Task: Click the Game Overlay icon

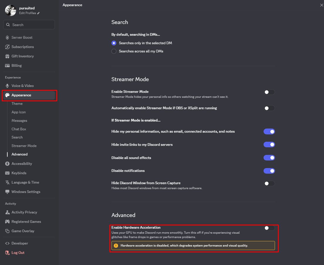Action: tap(7, 231)
